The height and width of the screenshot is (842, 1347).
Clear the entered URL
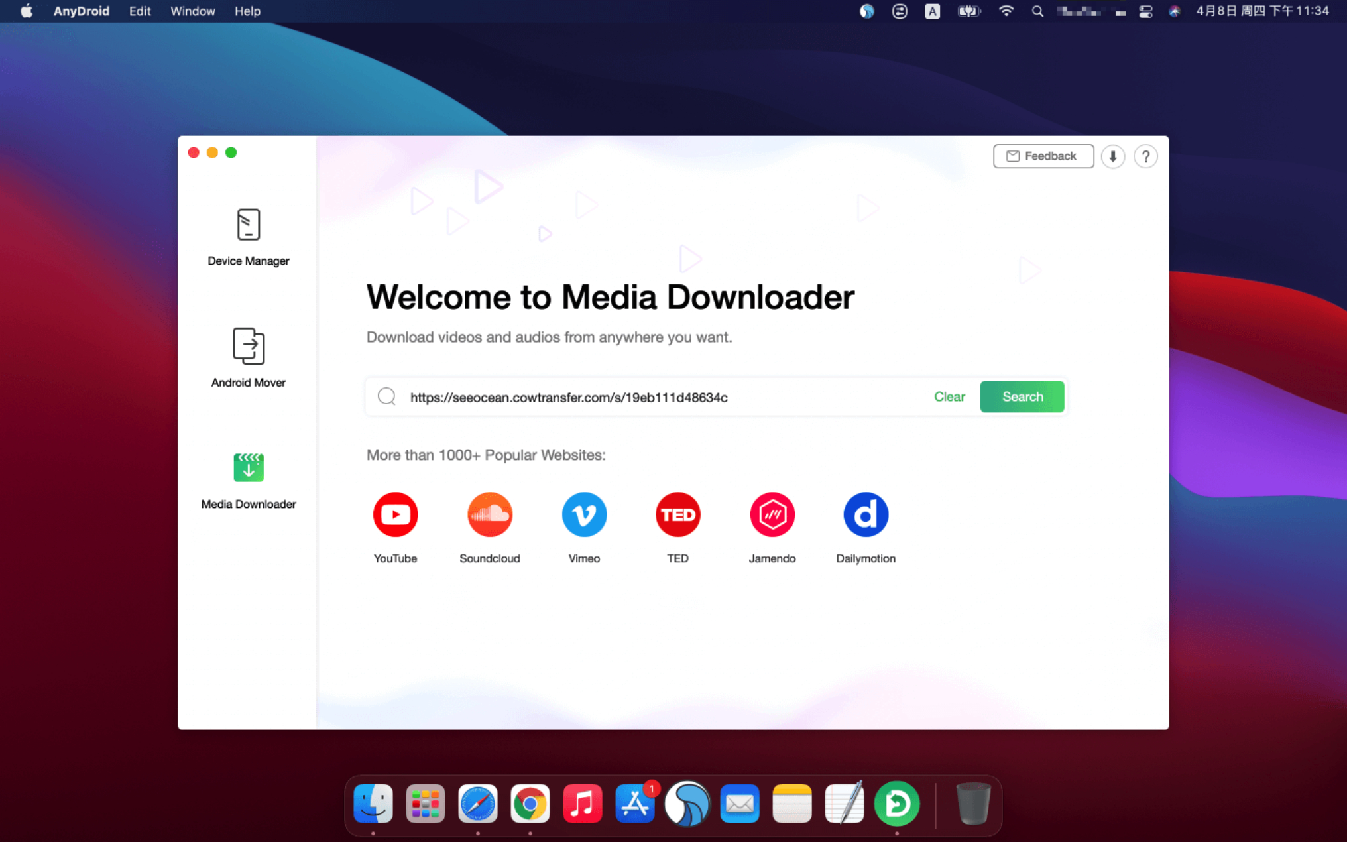tap(949, 396)
